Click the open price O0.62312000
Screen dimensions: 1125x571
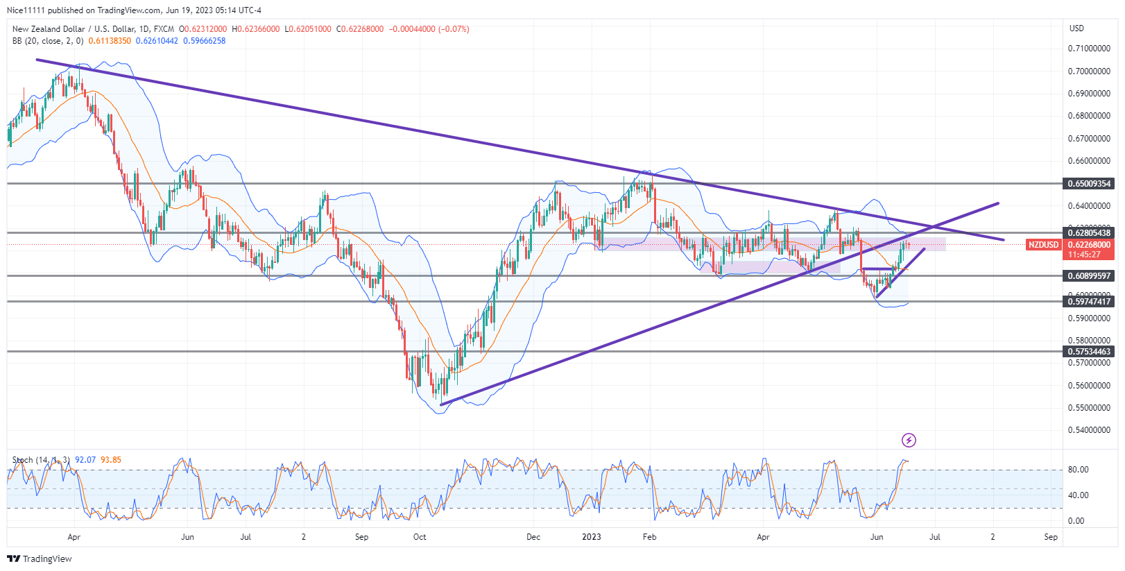(x=203, y=29)
